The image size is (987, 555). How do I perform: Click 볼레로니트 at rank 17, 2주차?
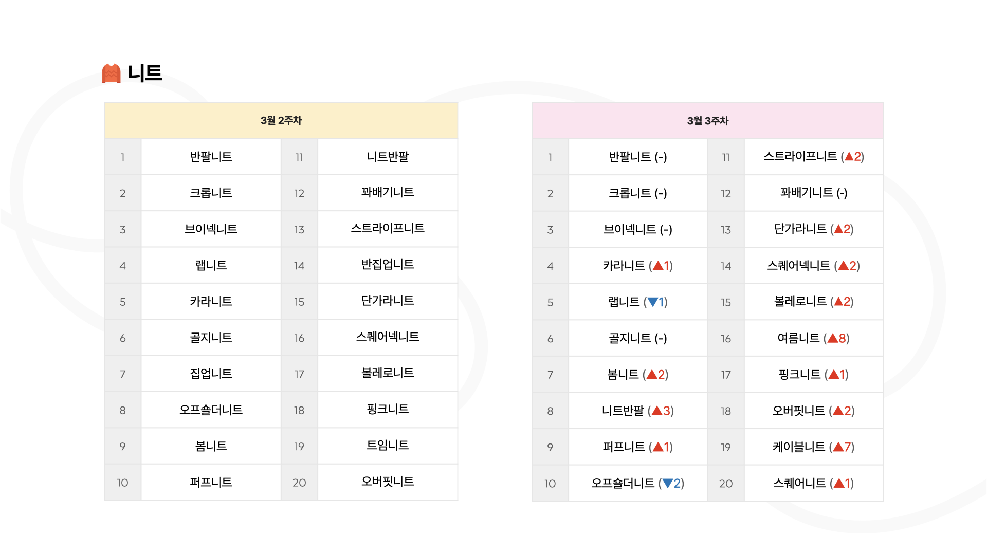click(388, 373)
